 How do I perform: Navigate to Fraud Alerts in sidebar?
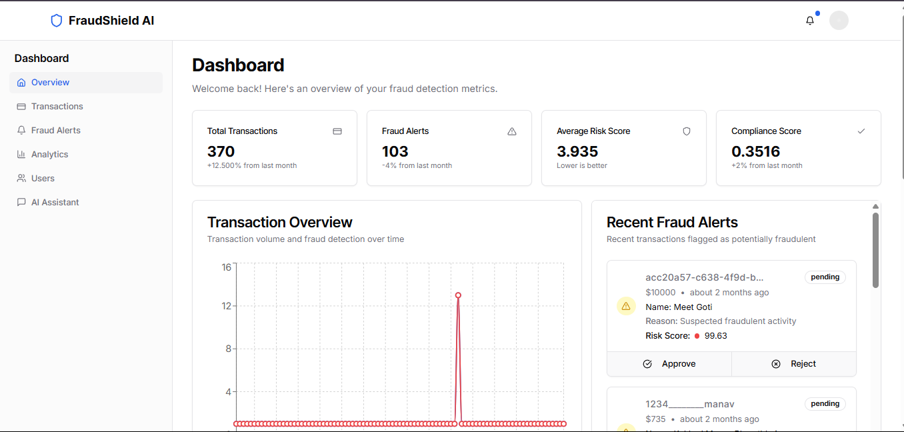[x=86, y=131]
